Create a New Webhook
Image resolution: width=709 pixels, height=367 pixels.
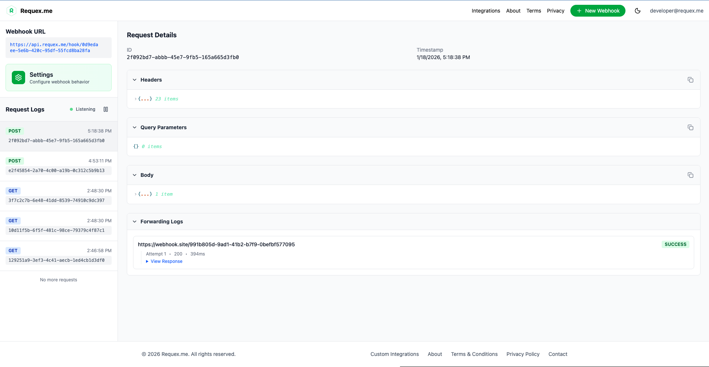pyautogui.click(x=598, y=11)
